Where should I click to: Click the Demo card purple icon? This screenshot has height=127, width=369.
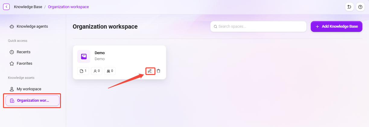pyautogui.click(x=84, y=56)
